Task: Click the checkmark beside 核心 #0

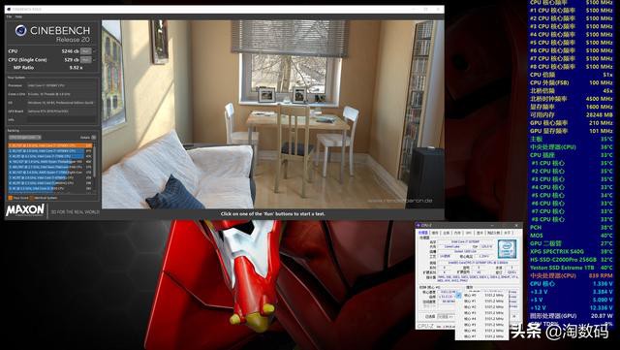Action: (x=458, y=296)
